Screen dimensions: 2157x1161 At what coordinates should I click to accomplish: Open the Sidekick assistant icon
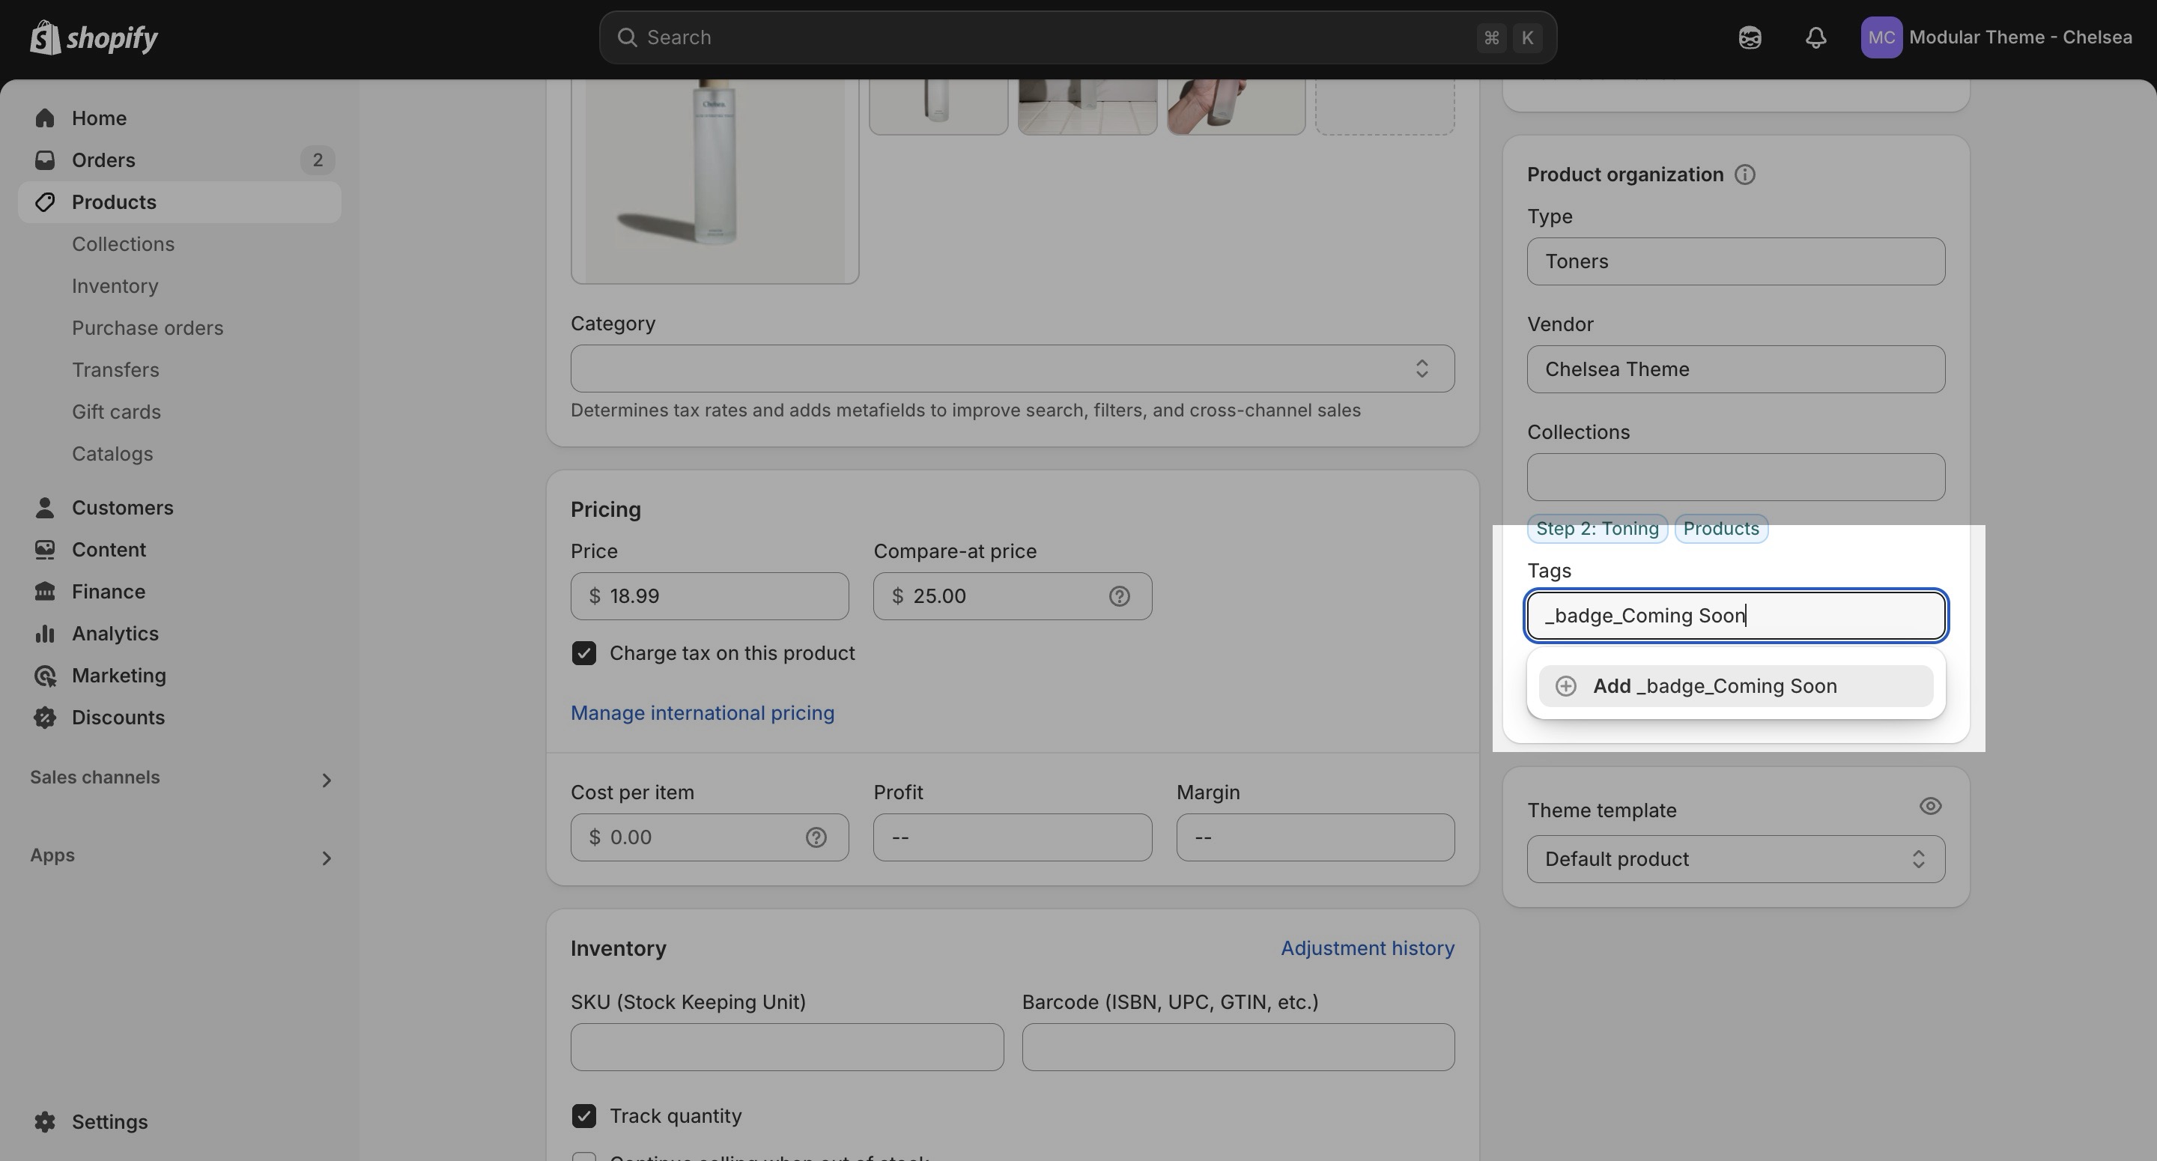[x=1750, y=37]
